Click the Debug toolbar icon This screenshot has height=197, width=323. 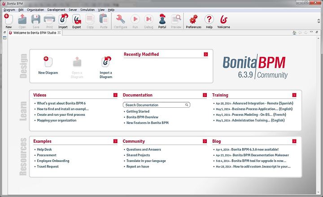[x=148, y=19]
